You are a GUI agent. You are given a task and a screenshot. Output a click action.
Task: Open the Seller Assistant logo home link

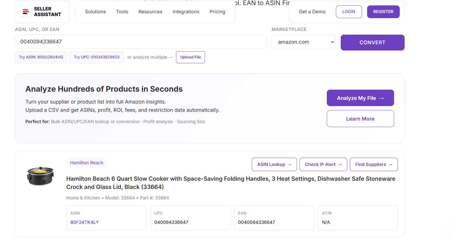tap(42, 12)
